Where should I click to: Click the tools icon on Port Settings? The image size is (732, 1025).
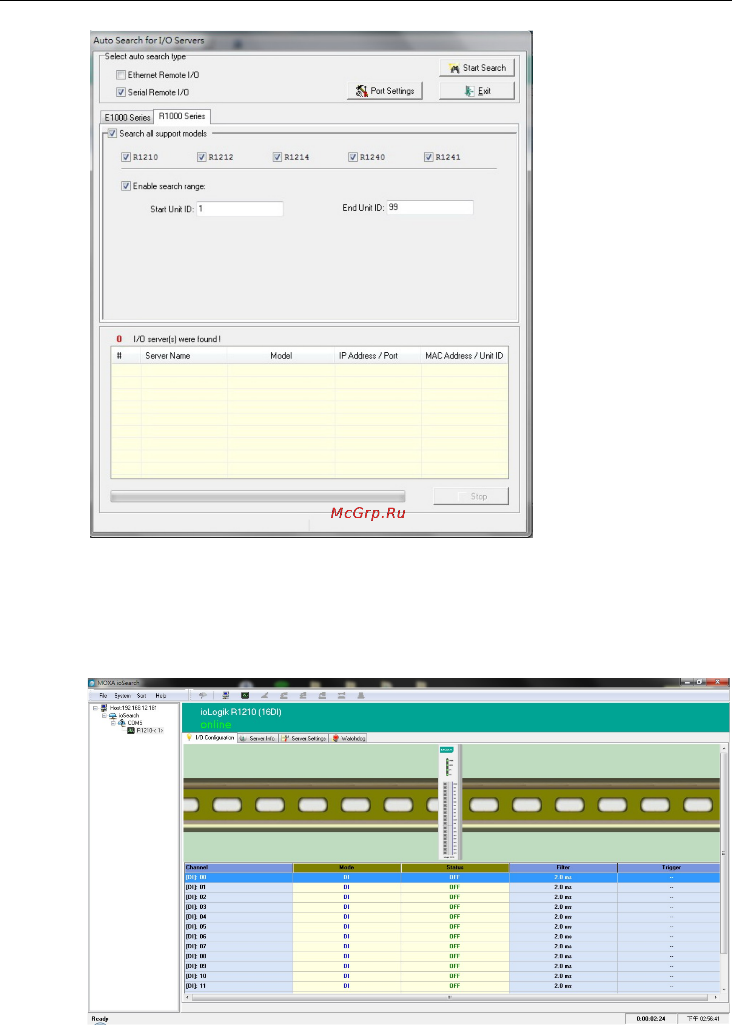[x=362, y=91]
